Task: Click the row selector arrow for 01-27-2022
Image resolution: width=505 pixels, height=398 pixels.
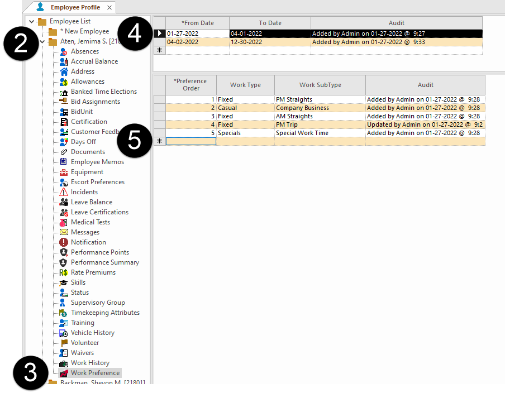Action: [159, 33]
